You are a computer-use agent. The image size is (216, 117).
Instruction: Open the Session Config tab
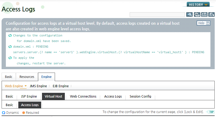click(140, 96)
